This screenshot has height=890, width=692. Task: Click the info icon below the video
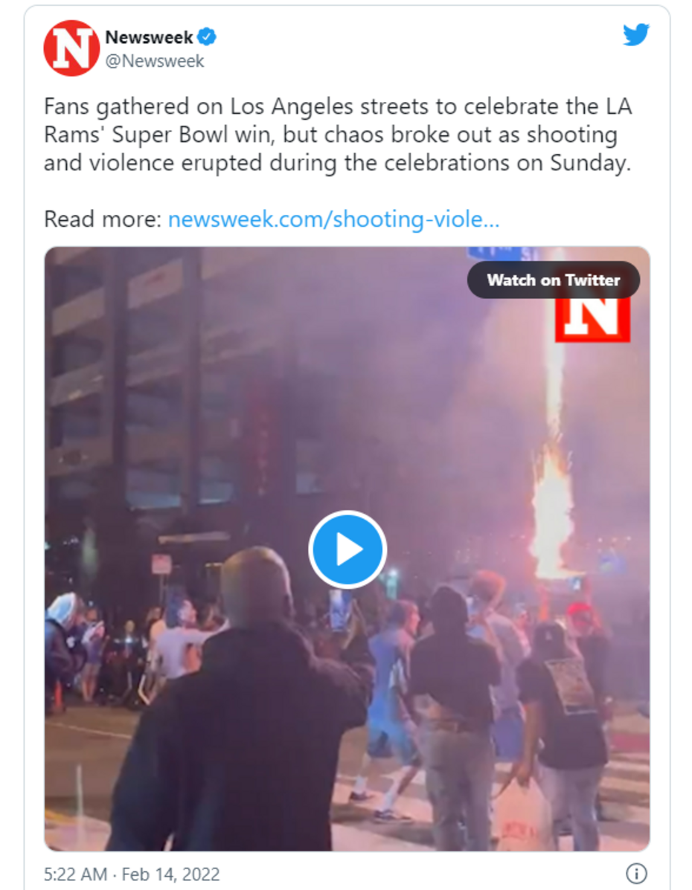[x=636, y=873]
